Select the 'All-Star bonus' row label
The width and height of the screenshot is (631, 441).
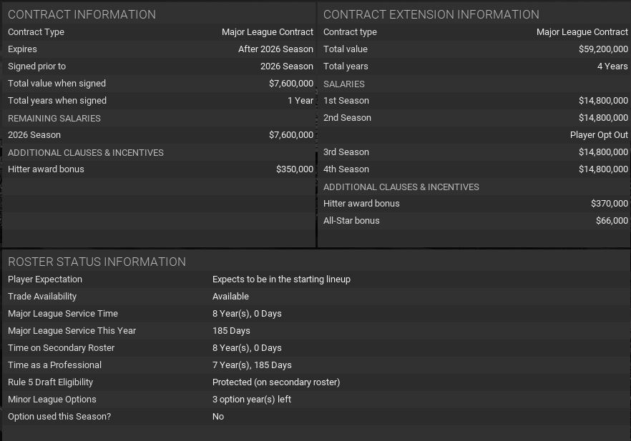point(351,221)
